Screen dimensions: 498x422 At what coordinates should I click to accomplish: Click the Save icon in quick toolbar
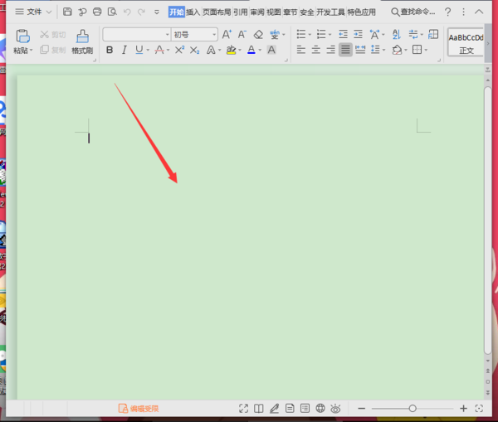pyautogui.click(x=67, y=12)
